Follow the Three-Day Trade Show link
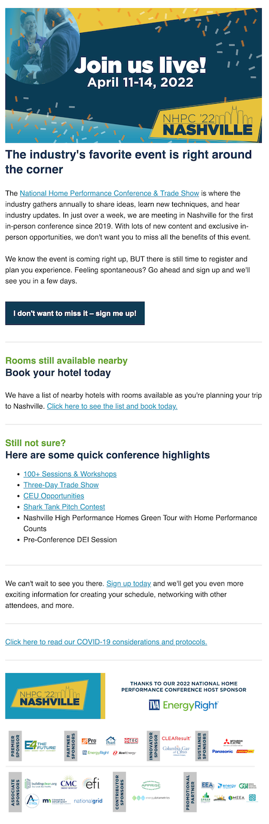The image size is (269, 824). 61,485
